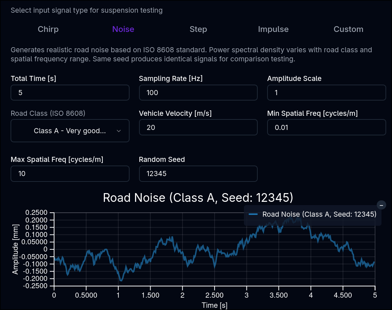Click the Road Noise chart title

click(198, 197)
